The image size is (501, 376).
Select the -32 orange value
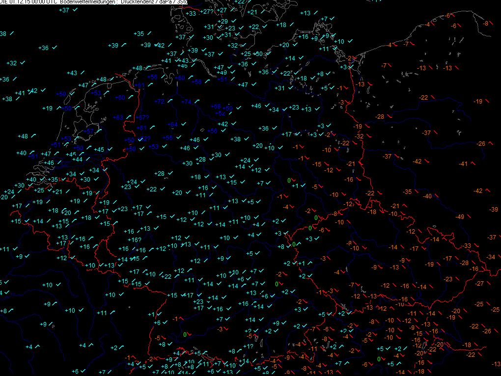(359, 136)
